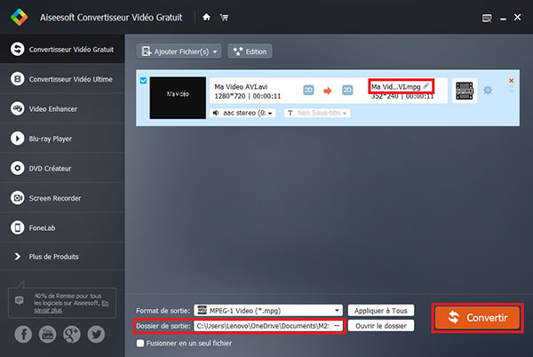Uncheck the Ma Video AVI.avi file checkbox
Screen dimensions: 533x357
[x=144, y=80]
